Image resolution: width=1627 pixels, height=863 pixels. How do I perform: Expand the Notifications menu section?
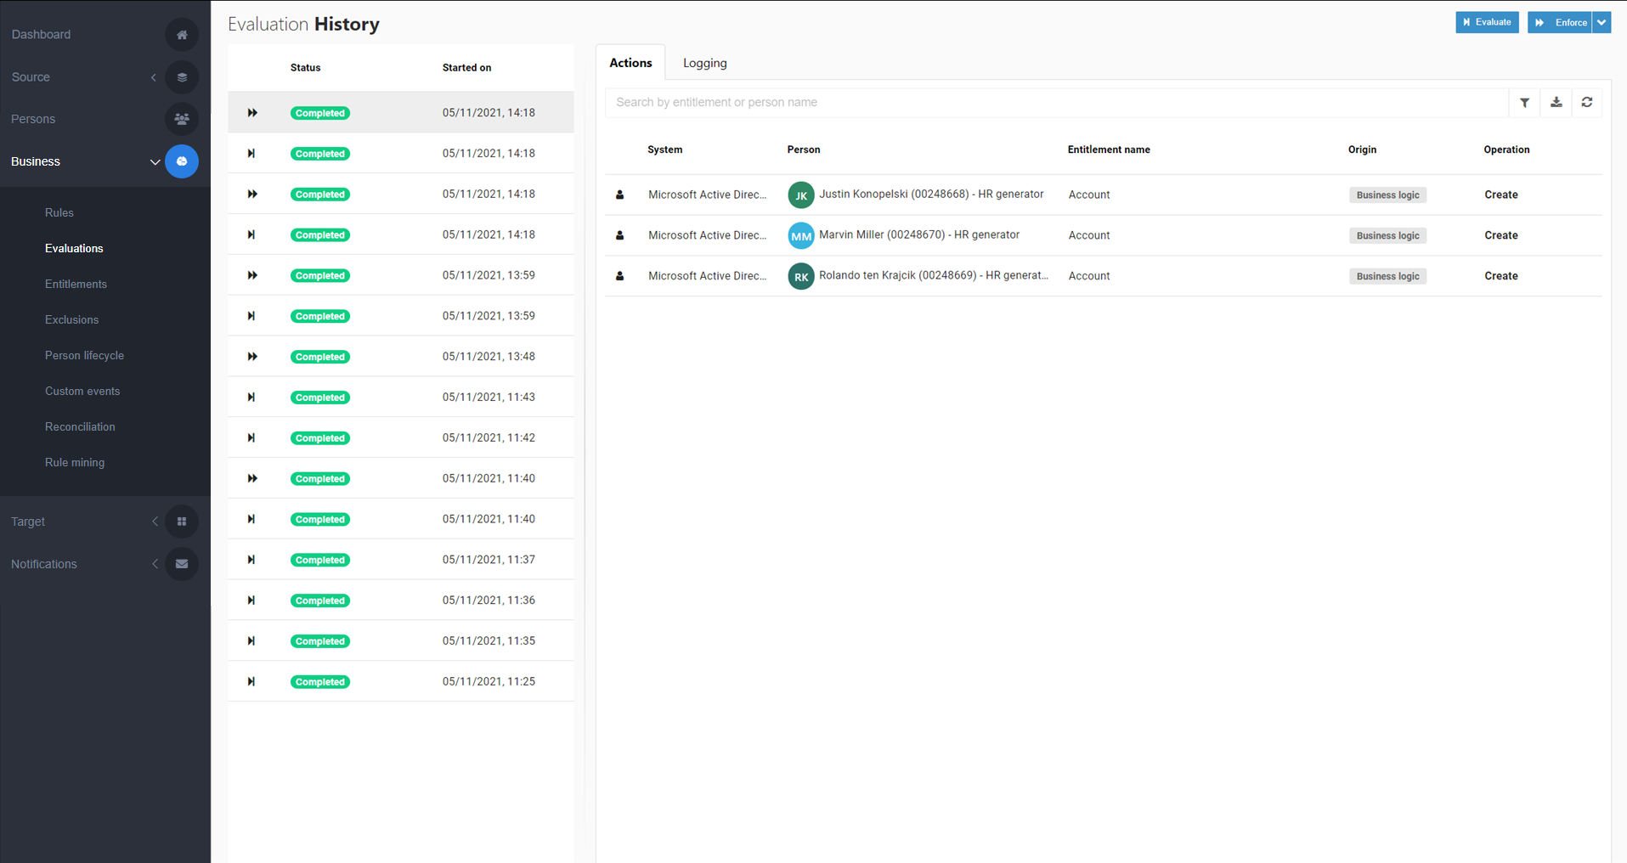tap(155, 564)
